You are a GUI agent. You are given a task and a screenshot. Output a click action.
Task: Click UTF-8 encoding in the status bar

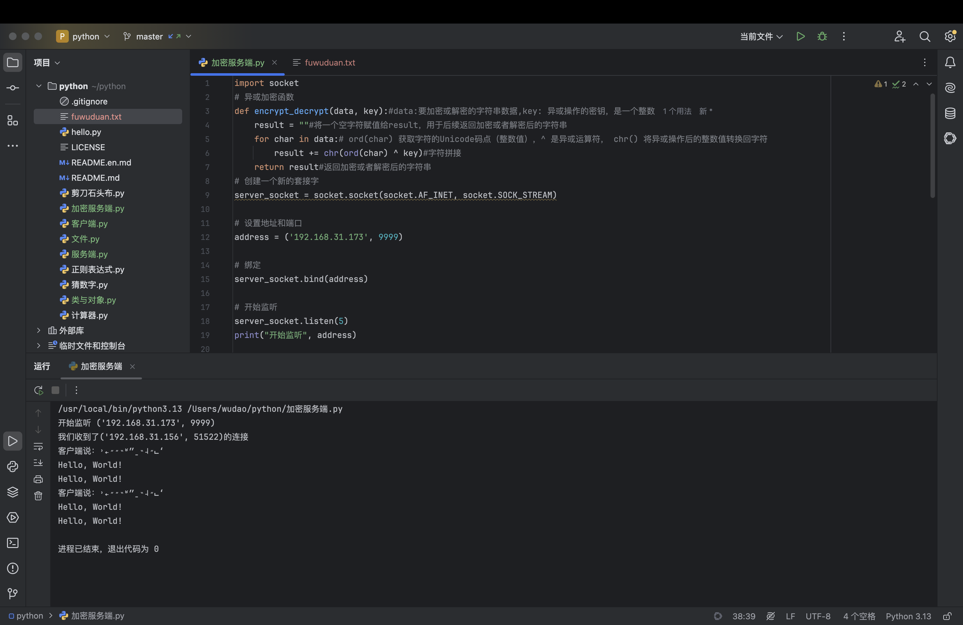coord(818,616)
